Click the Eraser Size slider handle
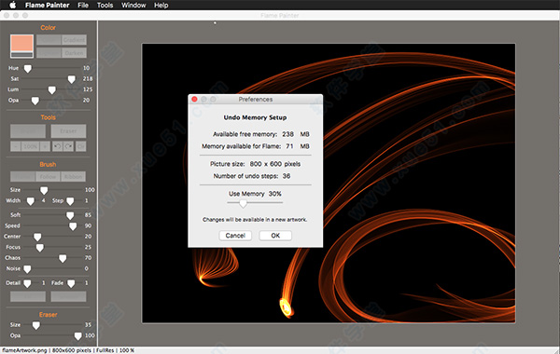 pos(36,325)
